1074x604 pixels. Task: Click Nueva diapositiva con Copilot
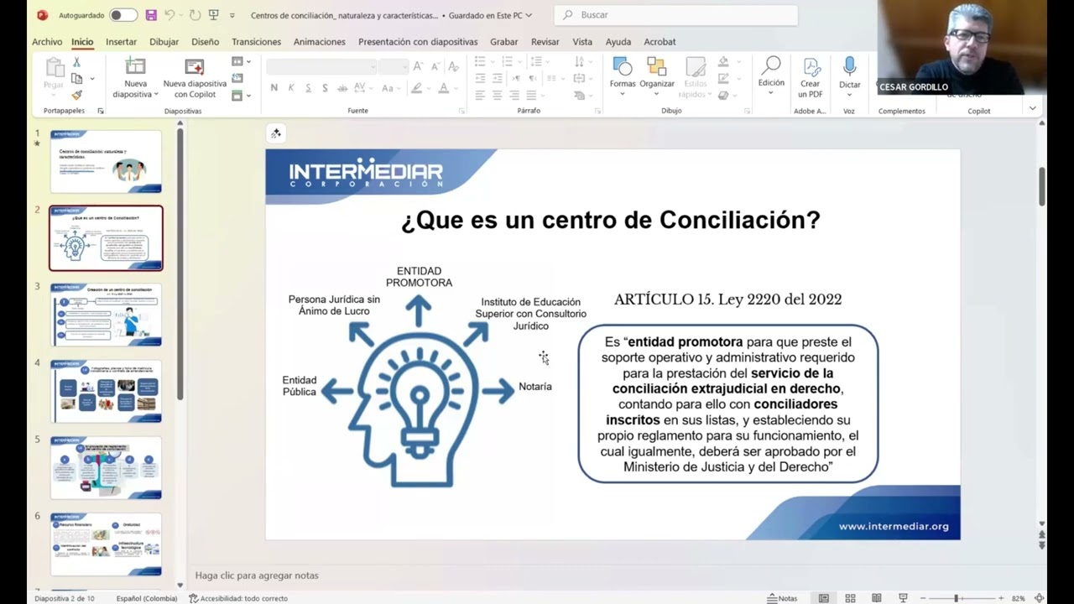pos(195,77)
